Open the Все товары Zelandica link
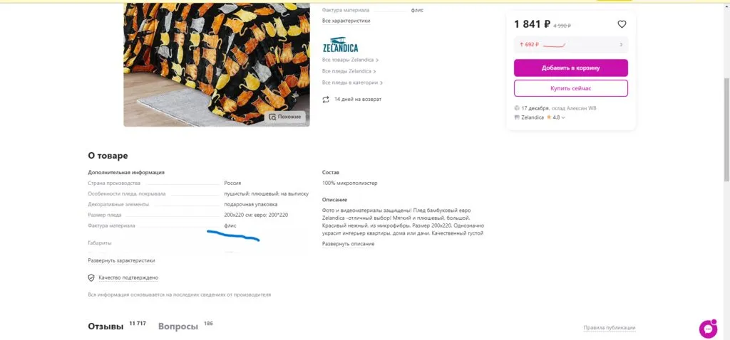This screenshot has height=340, width=730. click(x=349, y=60)
